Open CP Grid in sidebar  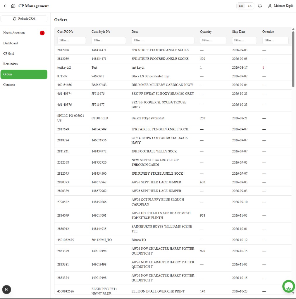(24, 54)
